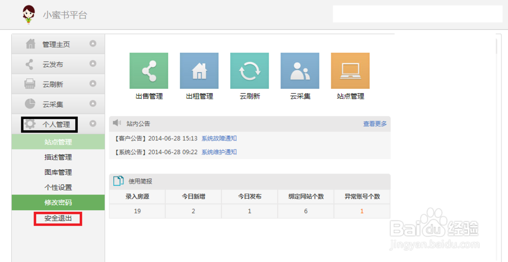The height and width of the screenshot is (262, 508).
Task: Click the 今日发布 value 1
Action: coord(249,211)
